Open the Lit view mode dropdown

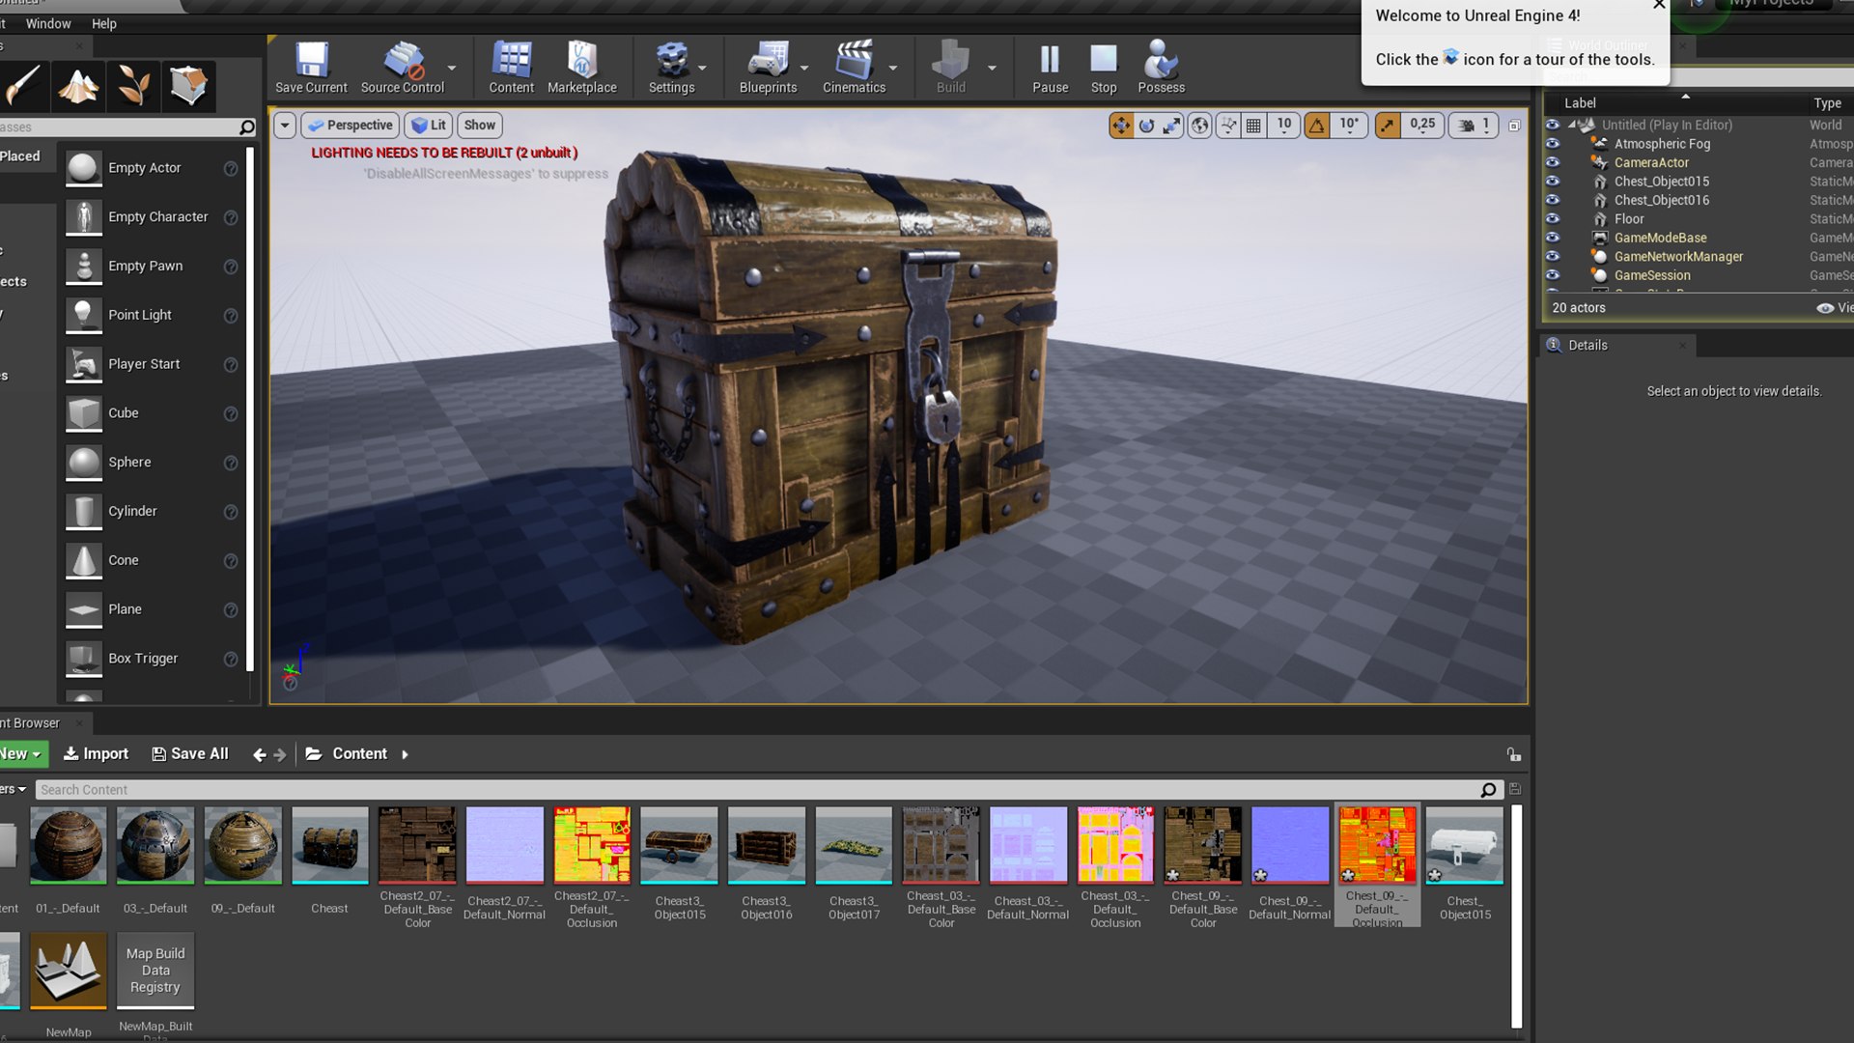click(429, 125)
